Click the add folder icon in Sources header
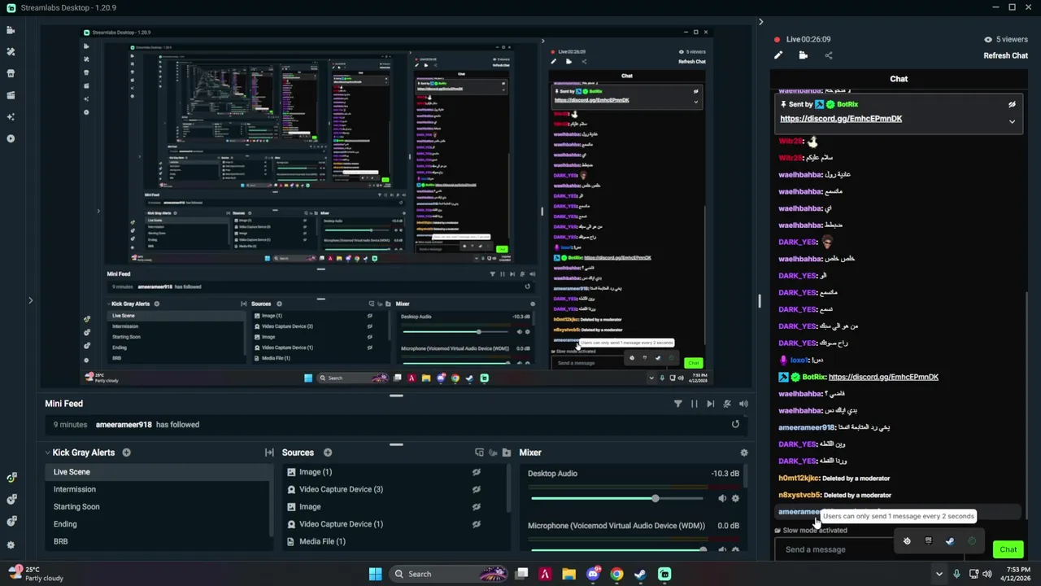 (507, 453)
